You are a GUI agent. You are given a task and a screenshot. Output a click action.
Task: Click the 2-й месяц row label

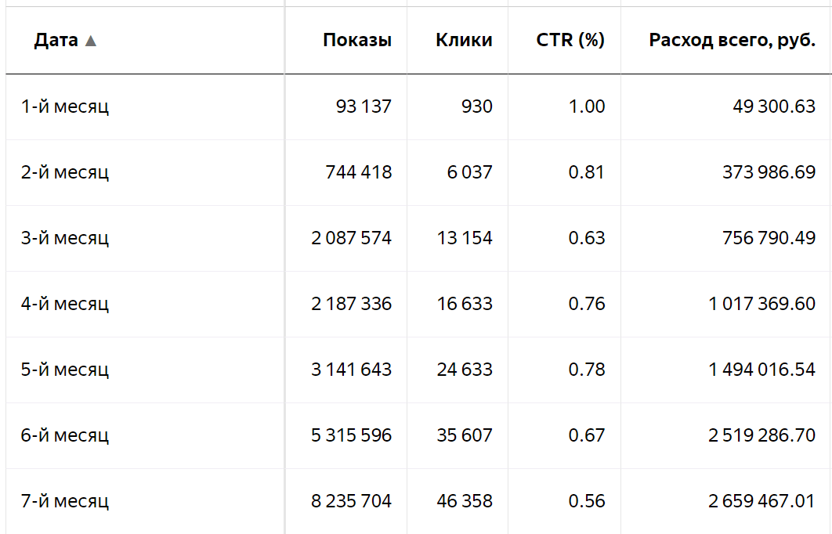(65, 172)
